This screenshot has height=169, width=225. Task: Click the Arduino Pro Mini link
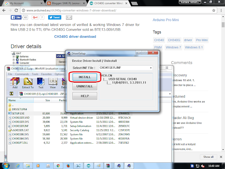pos(166,20)
